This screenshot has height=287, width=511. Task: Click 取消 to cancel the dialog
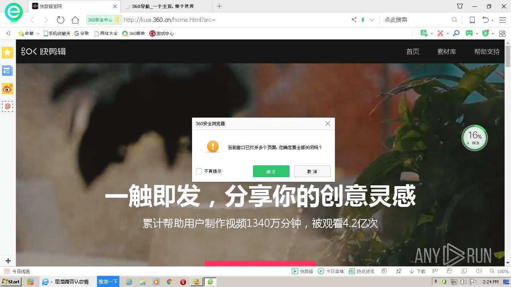[x=312, y=171]
